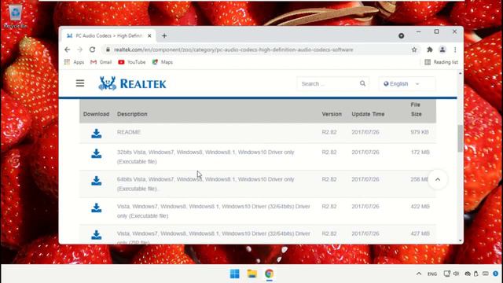503x283 pixels.
Task: Open the volume speaker tray icon
Action: click(x=456, y=274)
